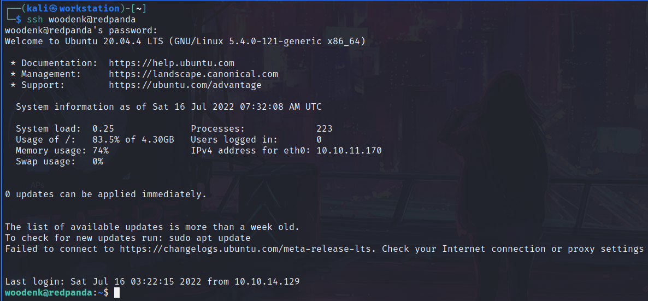Click the Welcome to Ubuntu 20.04.4 LTS line
Screen dimensions: 648x301
[185, 42]
